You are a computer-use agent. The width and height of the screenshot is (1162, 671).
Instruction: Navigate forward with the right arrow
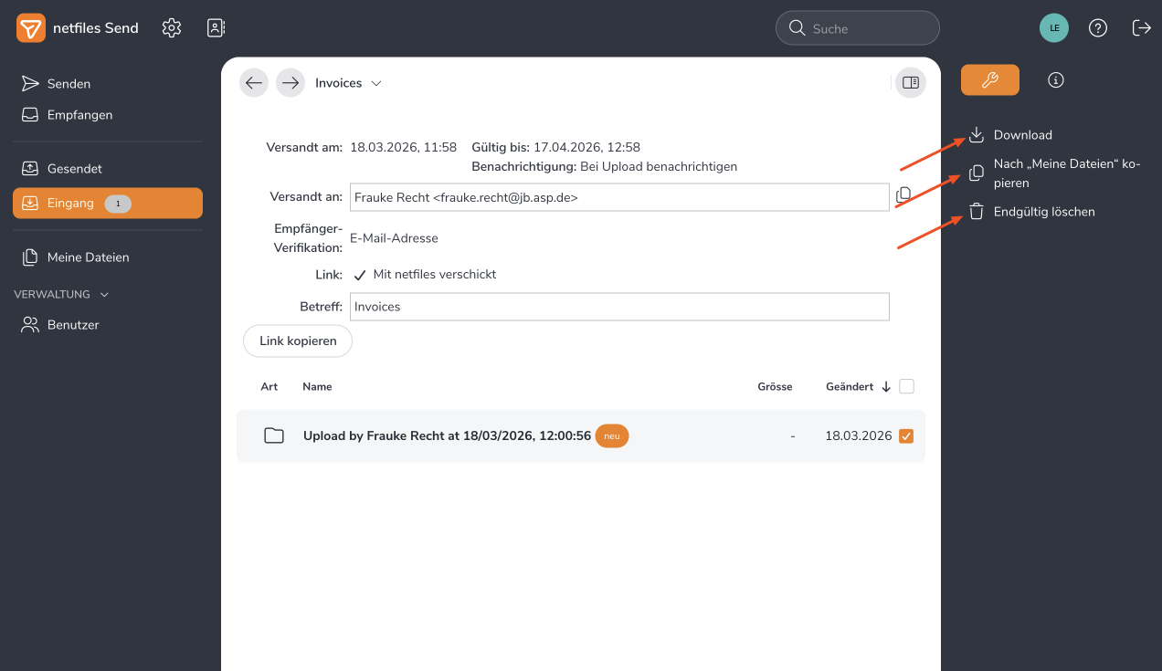[290, 83]
